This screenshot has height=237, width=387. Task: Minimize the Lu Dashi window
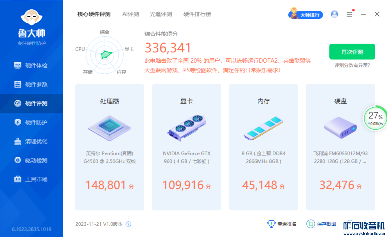[x=364, y=14]
